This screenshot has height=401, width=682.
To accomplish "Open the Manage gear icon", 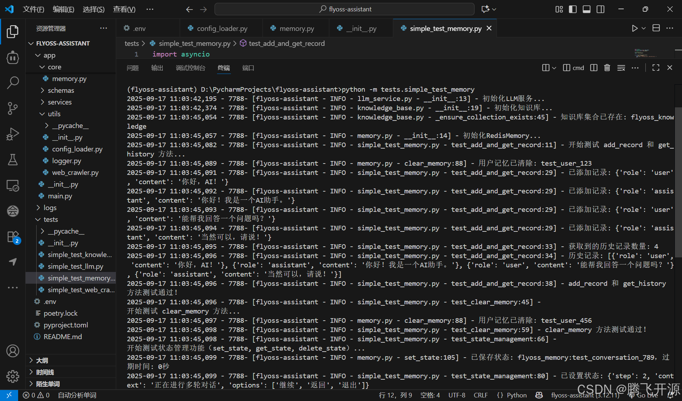I will coord(13,376).
